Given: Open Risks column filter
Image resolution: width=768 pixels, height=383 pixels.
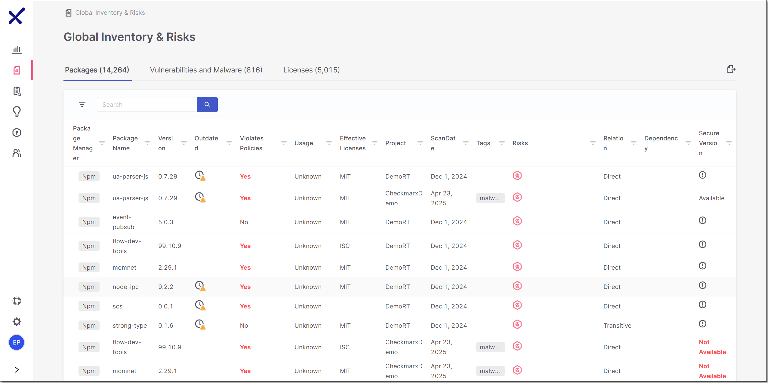Looking at the screenshot, I should tap(593, 143).
